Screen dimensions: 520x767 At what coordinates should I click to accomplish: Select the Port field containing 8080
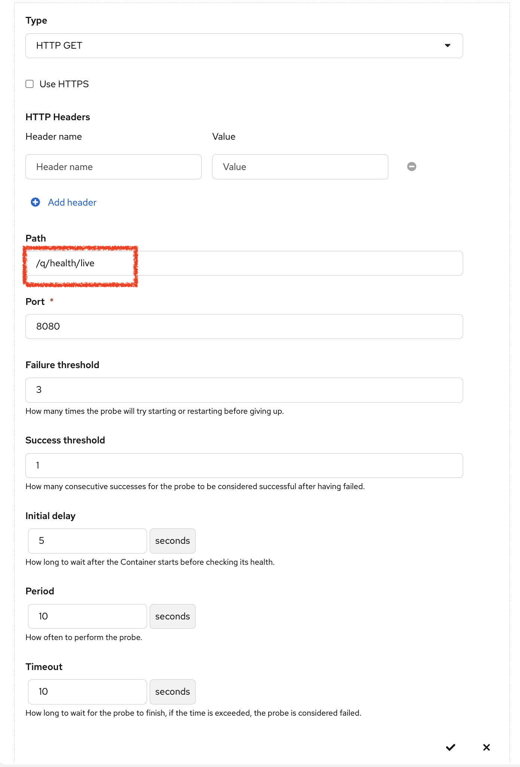[244, 327]
